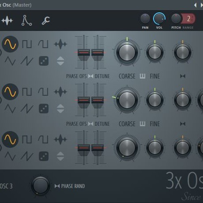Image resolution: width=203 pixels, height=203 pixels.
Task: Toggle invert arrows for oscillator 3
Action: [x=60, y=156]
